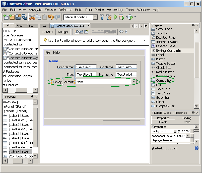The height and width of the screenshot is (173, 202).
Task: Open the Tools menu
Action: (x=130, y=10)
